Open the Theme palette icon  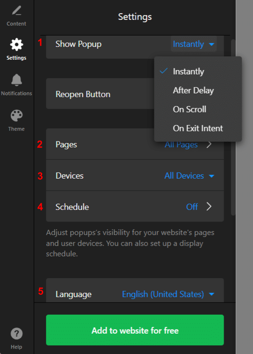point(17,116)
